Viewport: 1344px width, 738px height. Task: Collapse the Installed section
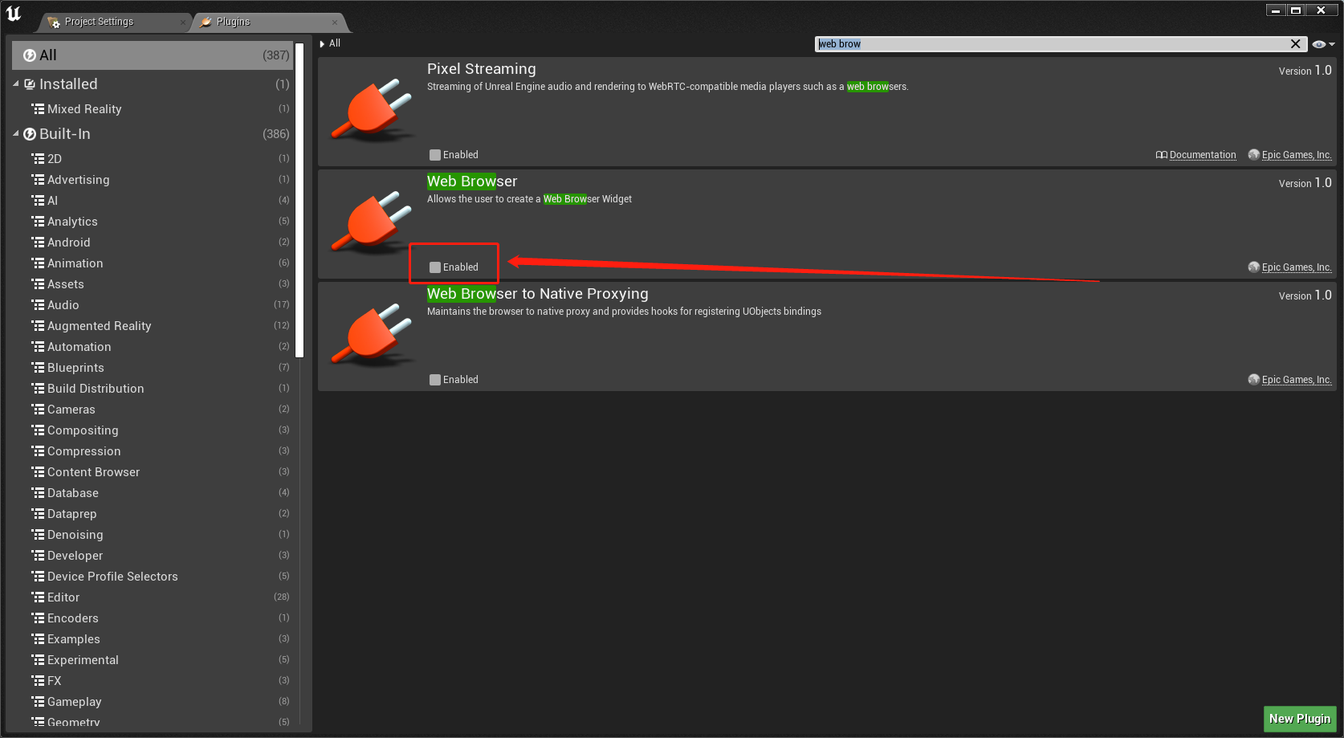(x=15, y=84)
